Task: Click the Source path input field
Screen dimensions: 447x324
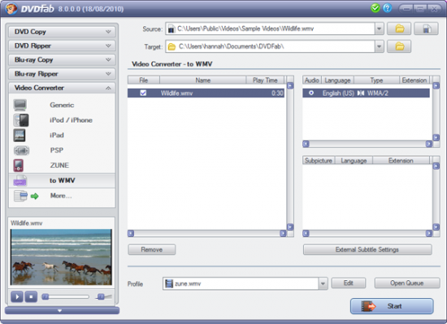Action: pos(270,28)
